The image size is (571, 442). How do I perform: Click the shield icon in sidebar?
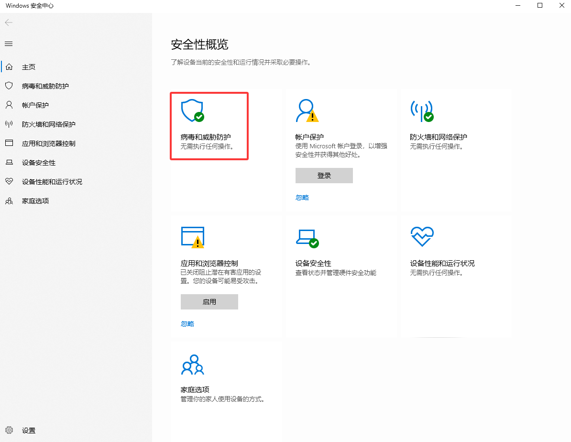(9, 86)
